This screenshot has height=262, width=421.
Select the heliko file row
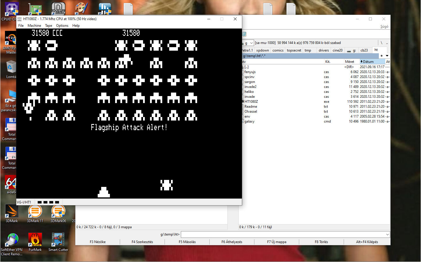(x=316, y=92)
